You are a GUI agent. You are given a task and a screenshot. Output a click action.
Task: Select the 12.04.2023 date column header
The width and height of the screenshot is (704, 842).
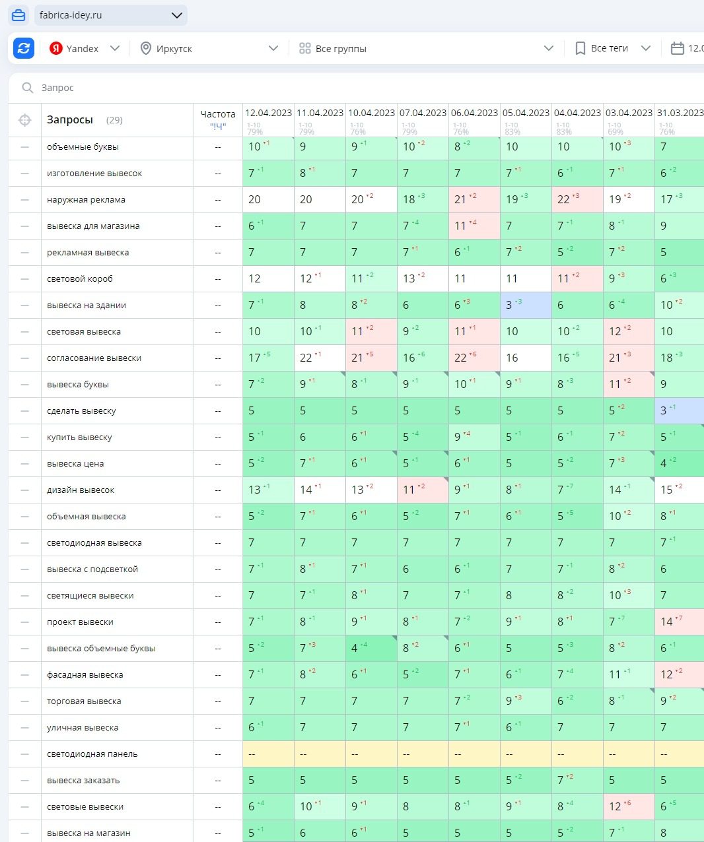tap(268, 113)
